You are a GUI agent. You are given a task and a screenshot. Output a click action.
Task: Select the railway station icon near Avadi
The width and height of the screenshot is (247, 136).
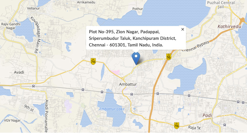coord(33,86)
